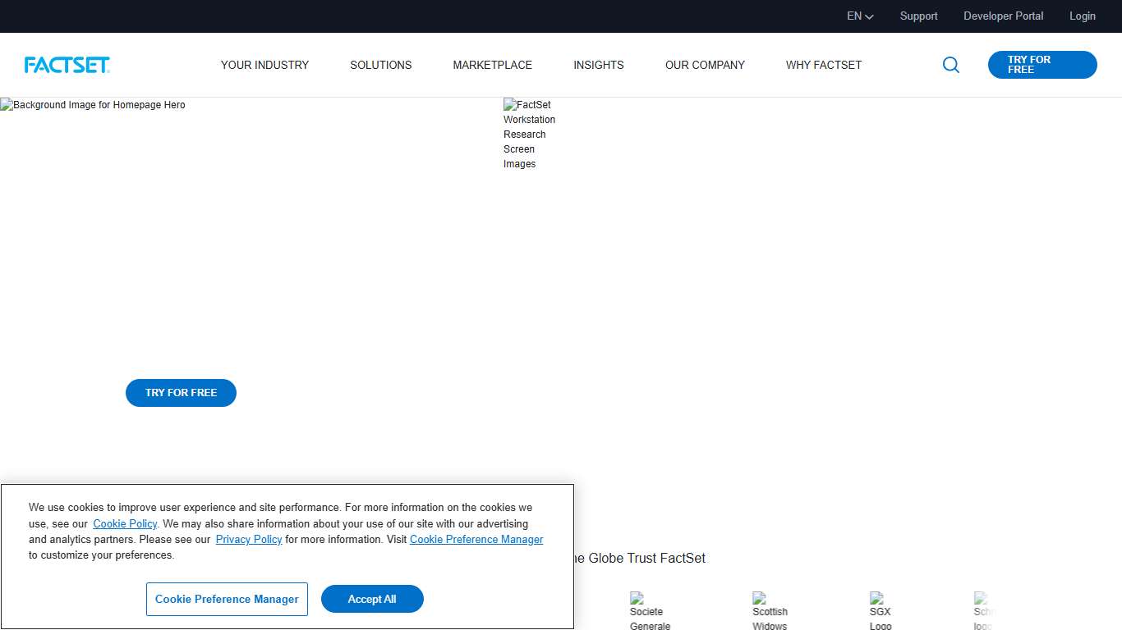Click the Accept All cookies button
Viewport: 1122px width, 630px height.
click(372, 599)
